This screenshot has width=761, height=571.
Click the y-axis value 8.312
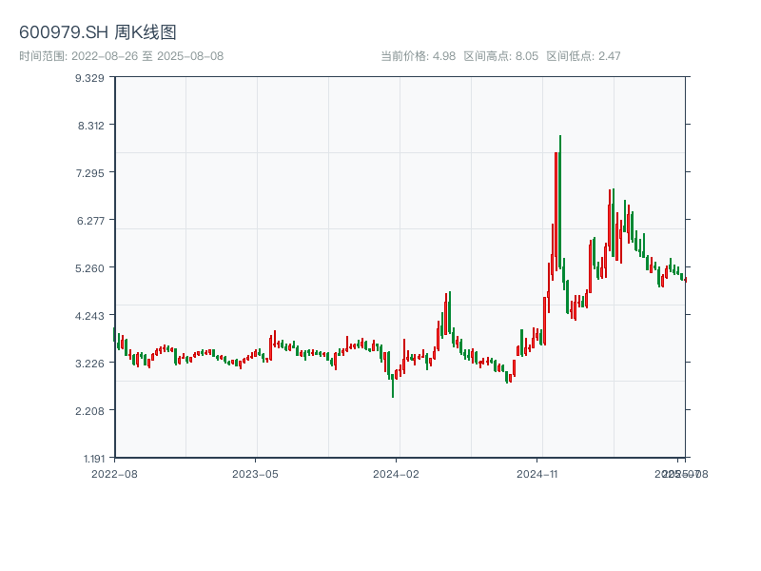pyautogui.click(x=91, y=126)
